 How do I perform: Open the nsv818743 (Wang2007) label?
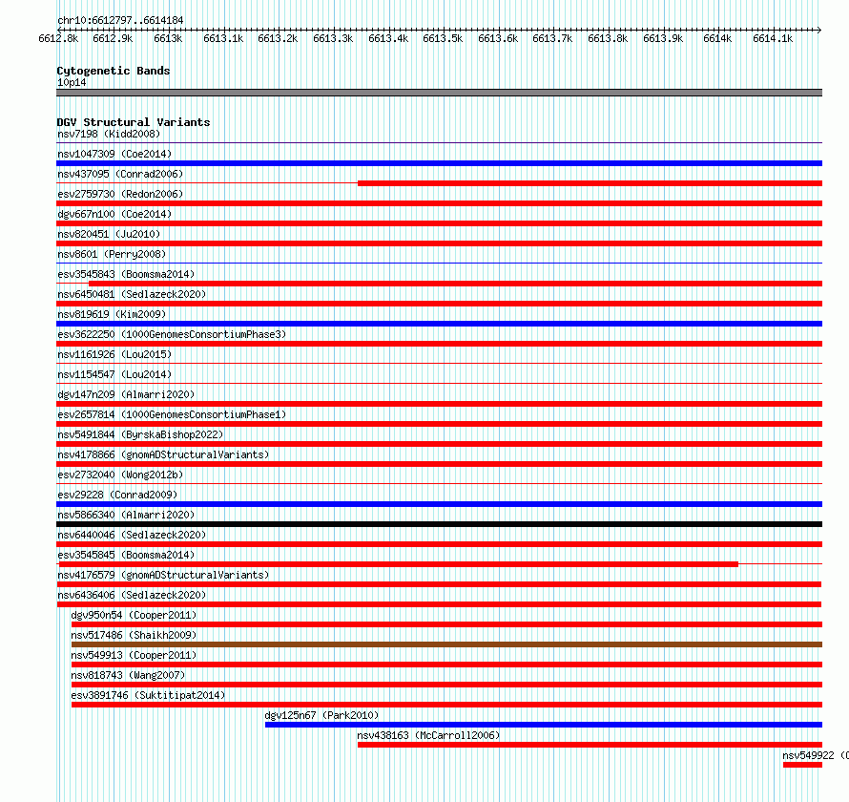[128, 675]
